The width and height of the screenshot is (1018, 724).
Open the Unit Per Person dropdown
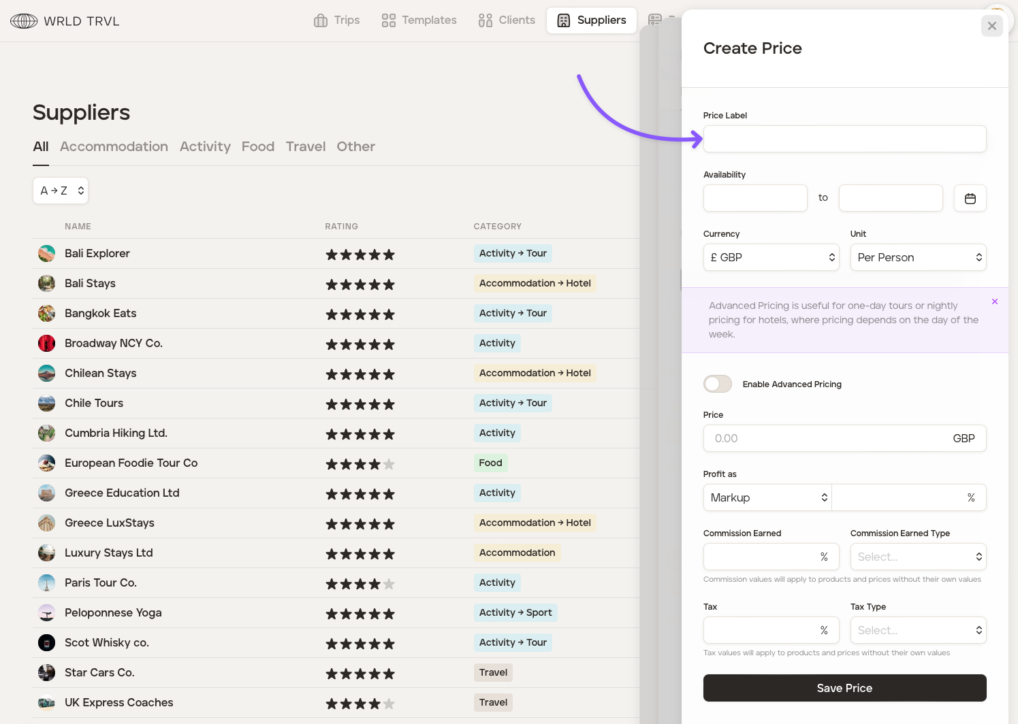coord(918,257)
